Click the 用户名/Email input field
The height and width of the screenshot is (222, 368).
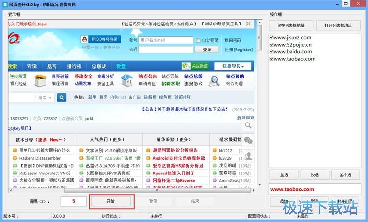166,40
